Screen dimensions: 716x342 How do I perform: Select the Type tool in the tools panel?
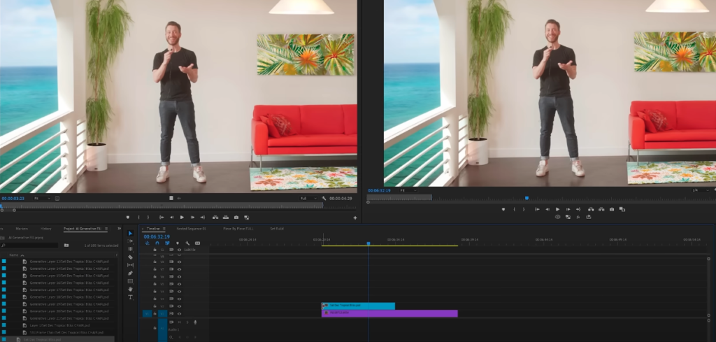(x=130, y=297)
